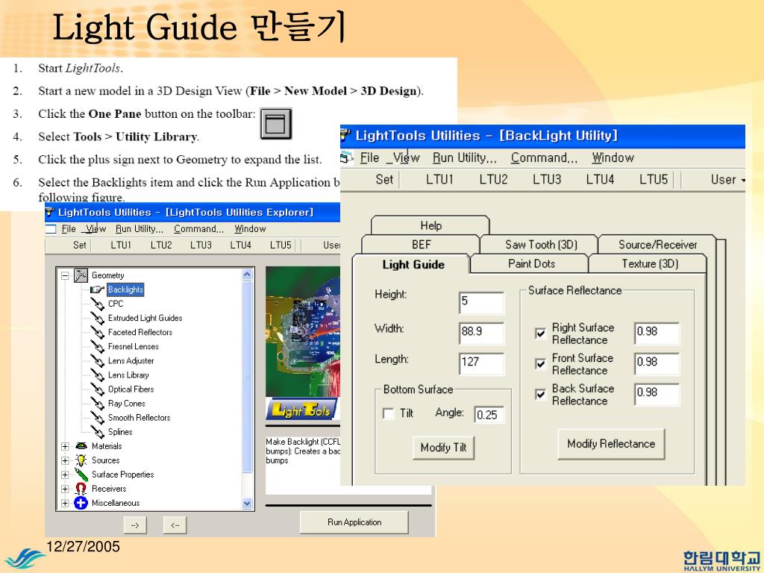Click the One Pane toolbar button icon
This screenshot has height=573, width=764.
(x=276, y=124)
